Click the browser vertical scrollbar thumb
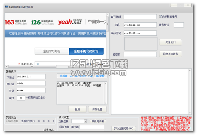This screenshot has height=135, width=197. pyautogui.click(x=108, y=24)
